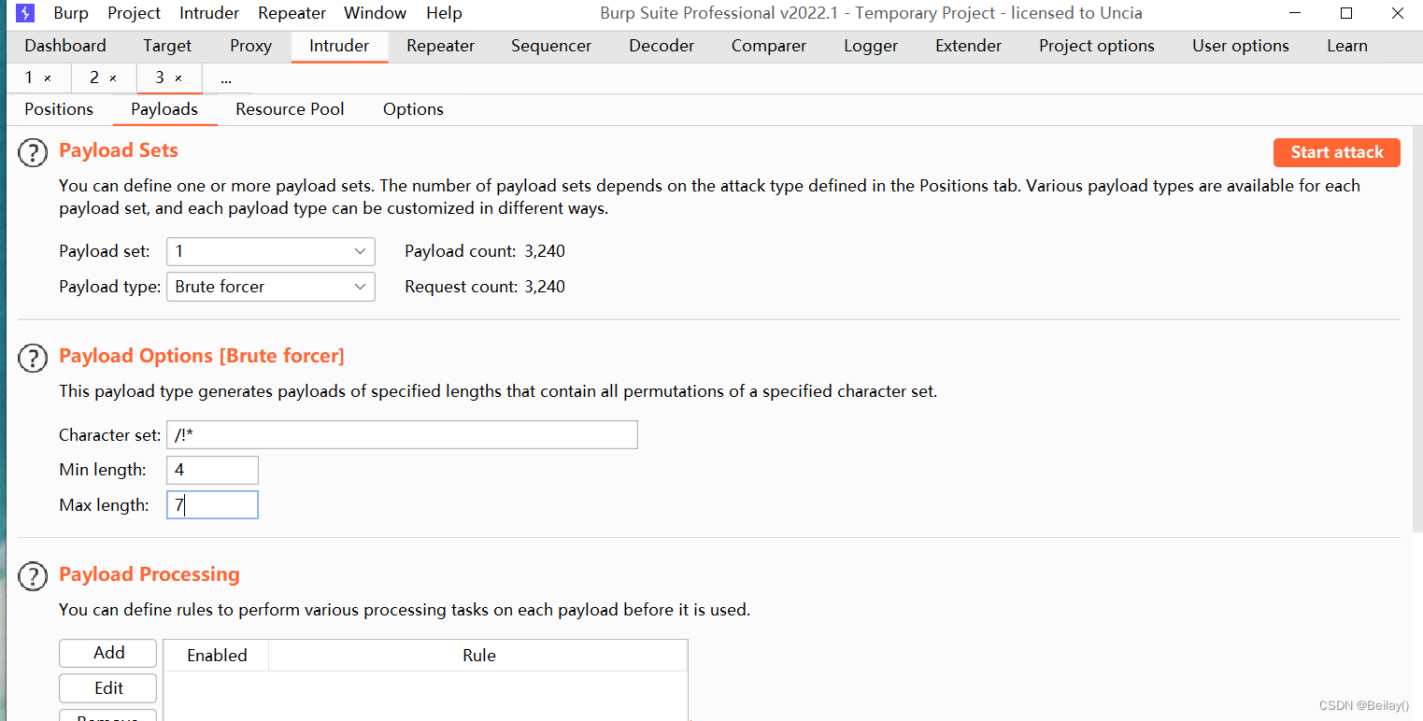Open the User options tab

coord(1241,46)
